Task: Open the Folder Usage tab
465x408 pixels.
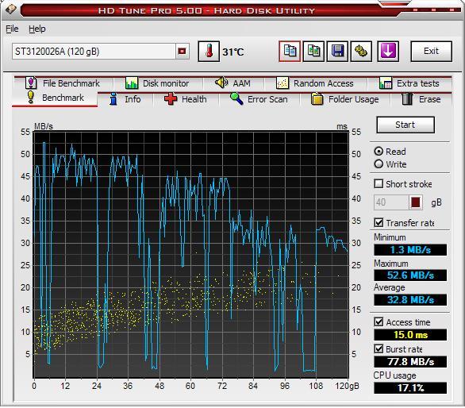Action: pos(345,99)
